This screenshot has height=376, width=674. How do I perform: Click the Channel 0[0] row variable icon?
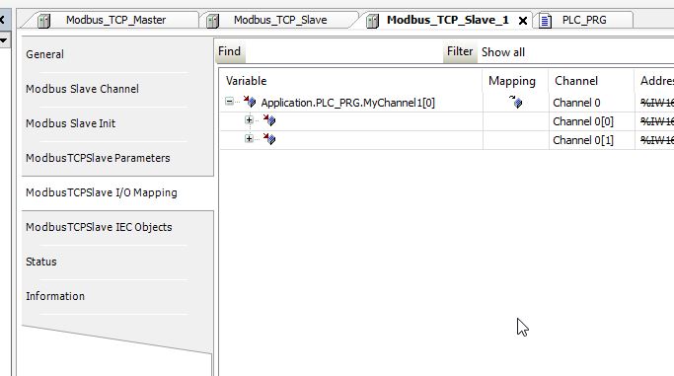[269, 120]
